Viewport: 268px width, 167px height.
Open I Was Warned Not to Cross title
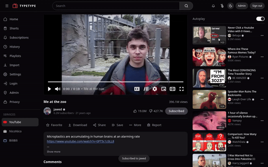coord(241,157)
